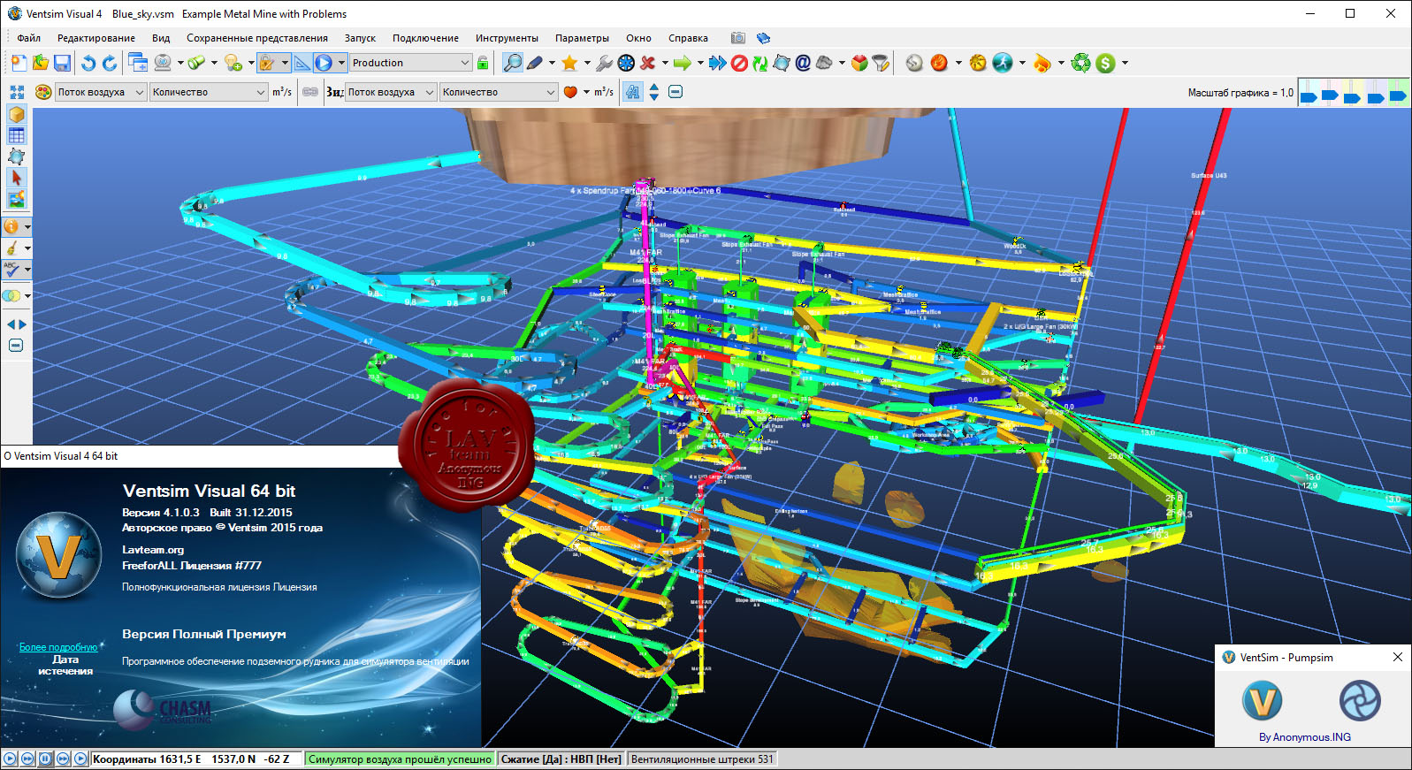This screenshot has width=1412, height=770.
Task: Click the running man simulation icon
Action: [1003, 63]
